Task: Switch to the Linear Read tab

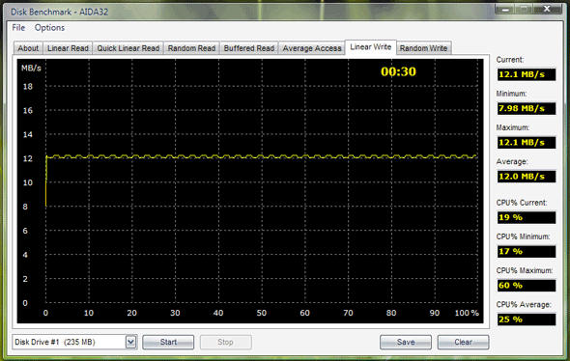Action: click(68, 48)
